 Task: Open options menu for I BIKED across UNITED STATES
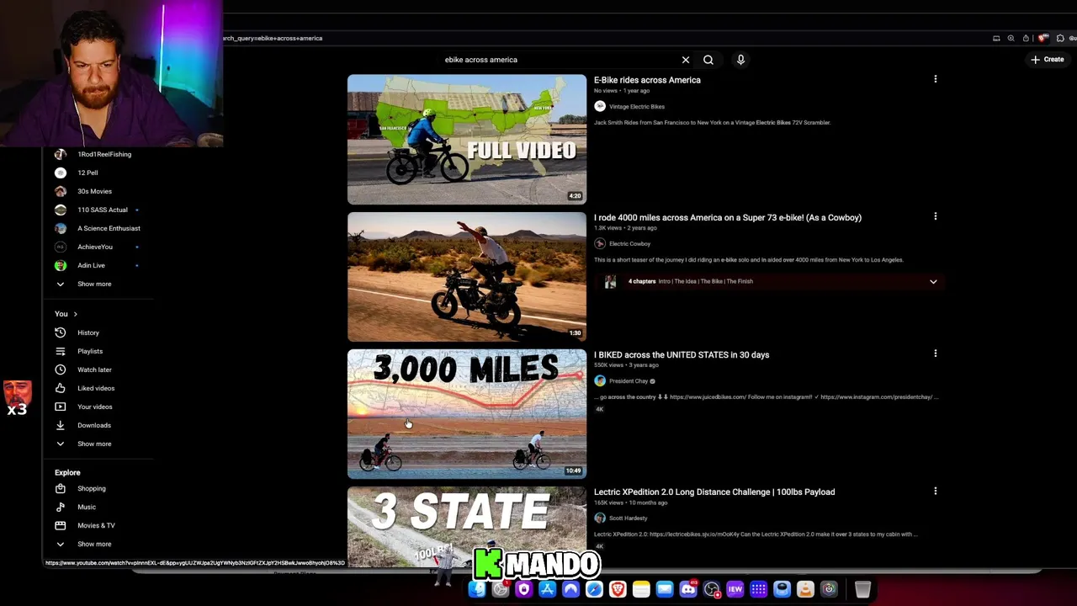935,353
